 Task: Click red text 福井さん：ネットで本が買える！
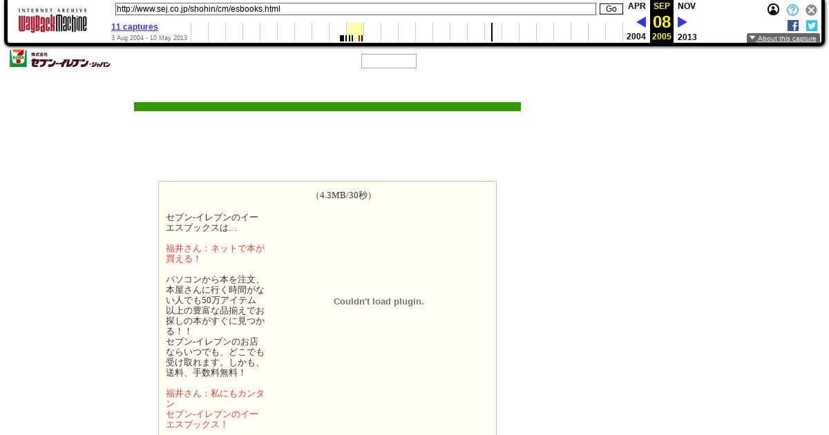(215, 253)
